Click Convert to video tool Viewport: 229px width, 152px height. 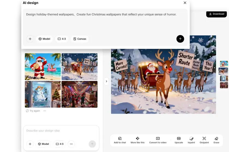pyautogui.click(x=158, y=140)
